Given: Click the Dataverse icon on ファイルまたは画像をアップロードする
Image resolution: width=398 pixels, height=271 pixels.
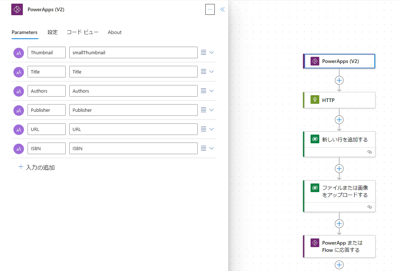Looking at the screenshot, I should click(x=315, y=188).
